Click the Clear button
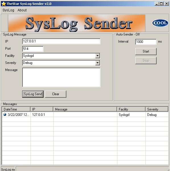This screenshot has width=170, height=171. click(x=56, y=94)
